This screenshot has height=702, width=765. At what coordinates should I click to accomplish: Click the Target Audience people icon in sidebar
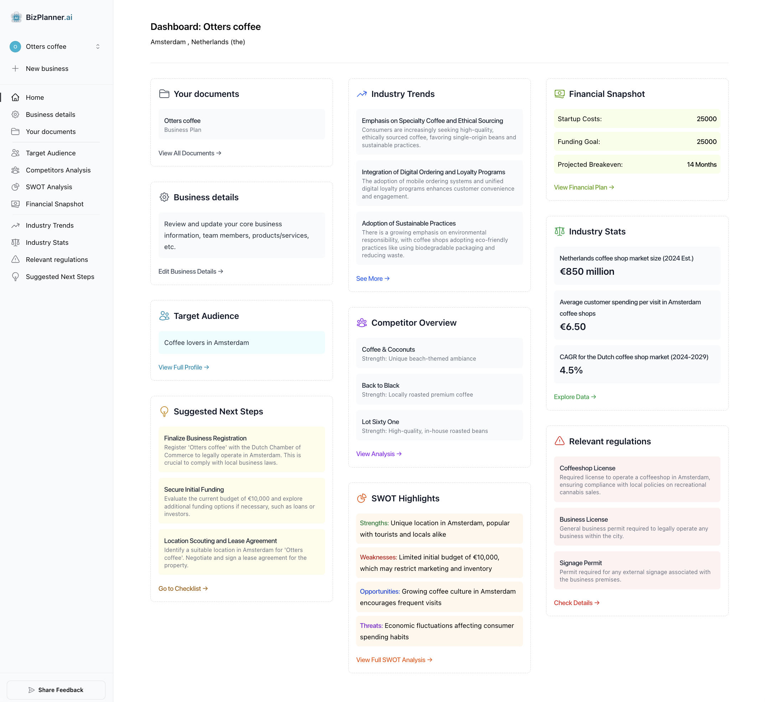[16, 153]
